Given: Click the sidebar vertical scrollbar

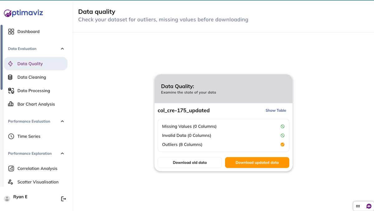Looking at the screenshot, I should pyautogui.click(x=2, y=58).
